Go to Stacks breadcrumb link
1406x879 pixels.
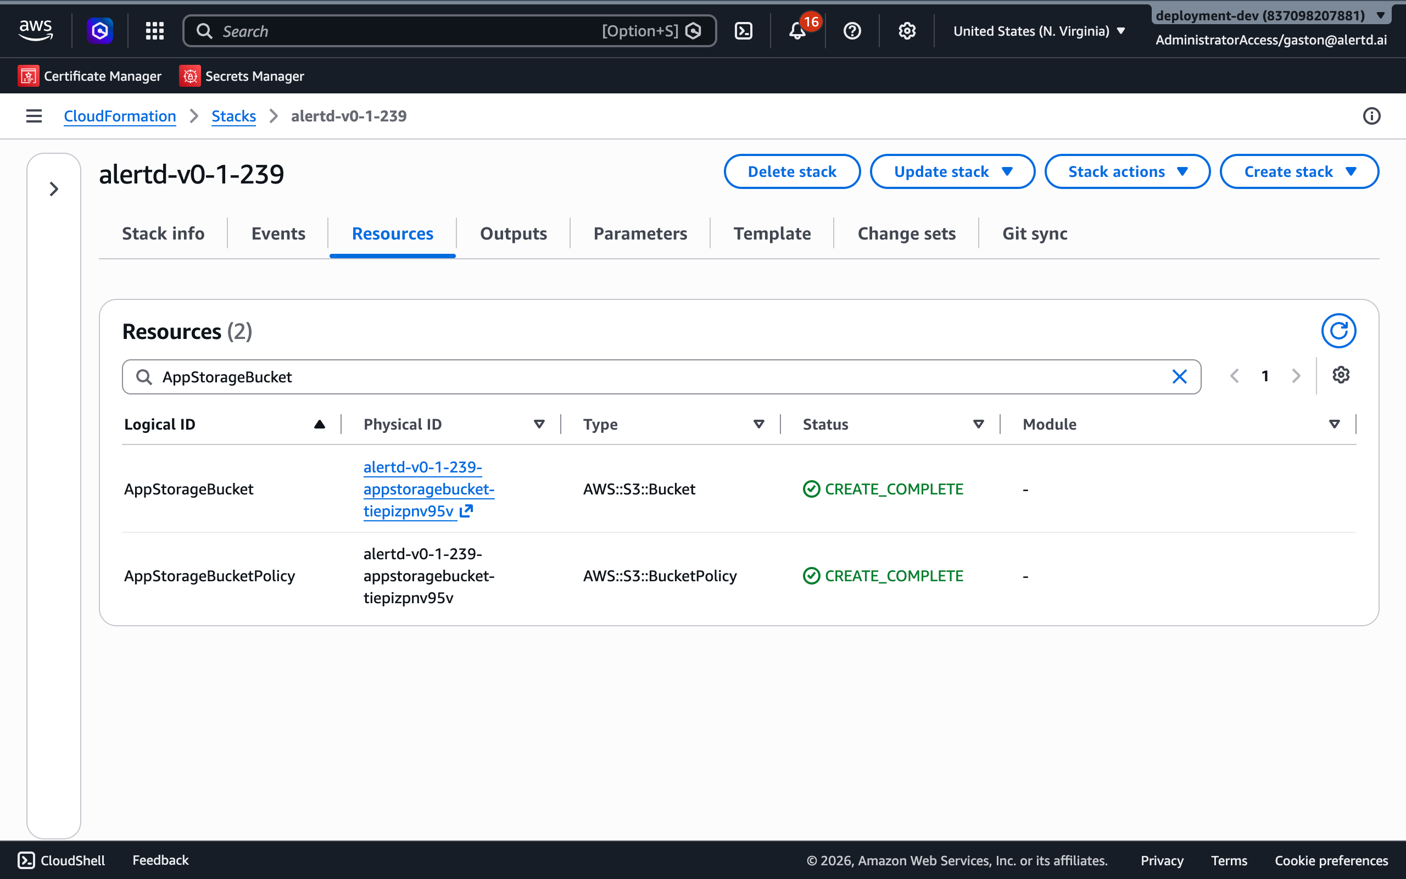coord(233,116)
